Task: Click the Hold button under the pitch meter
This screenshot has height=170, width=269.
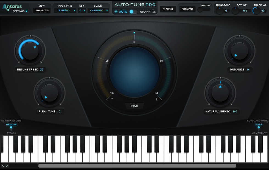Action: click(x=134, y=106)
